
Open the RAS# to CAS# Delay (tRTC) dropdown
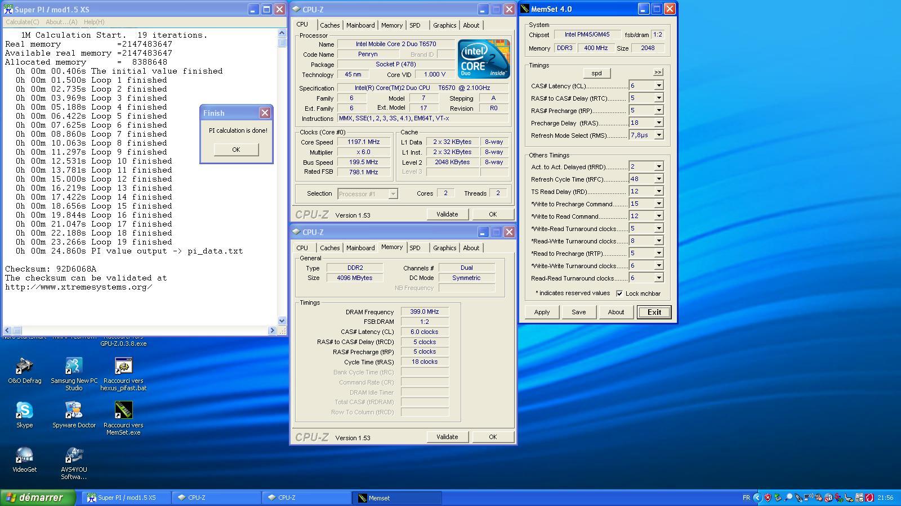pyautogui.click(x=658, y=98)
